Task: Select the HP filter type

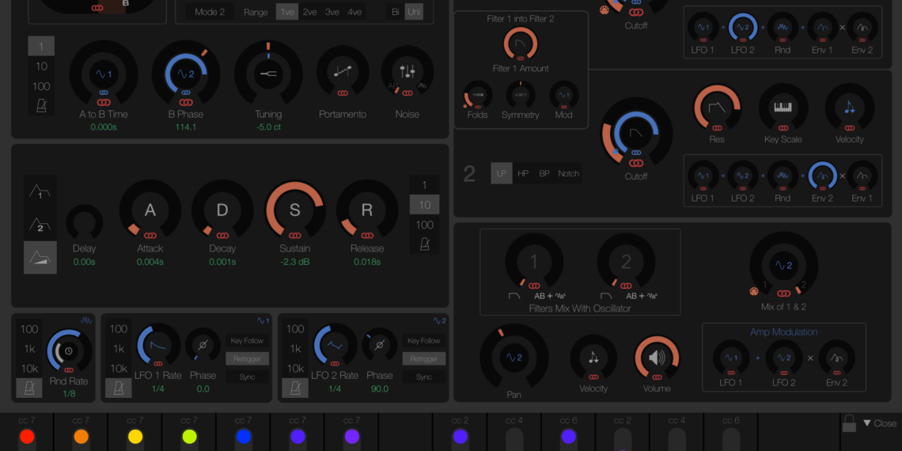Action: click(523, 173)
